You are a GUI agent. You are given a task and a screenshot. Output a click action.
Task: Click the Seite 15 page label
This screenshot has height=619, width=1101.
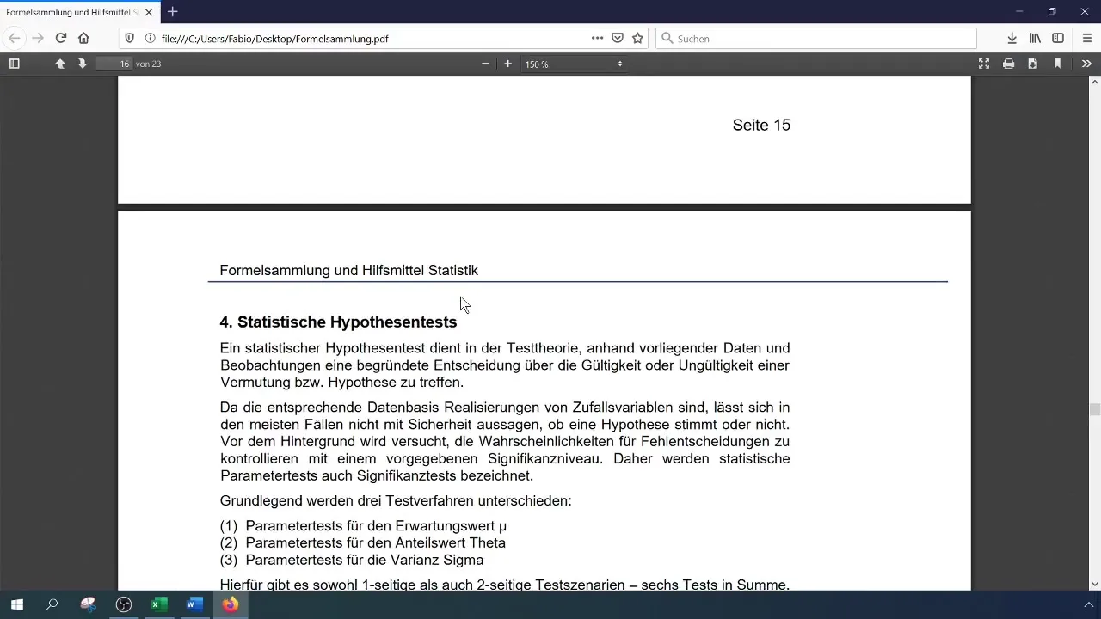tap(761, 125)
